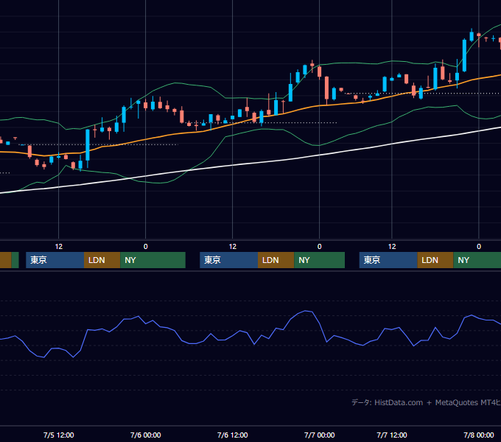
Task: Pick the 東京 session block spanning 7/7 12:00
Action: (x=388, y=260)
